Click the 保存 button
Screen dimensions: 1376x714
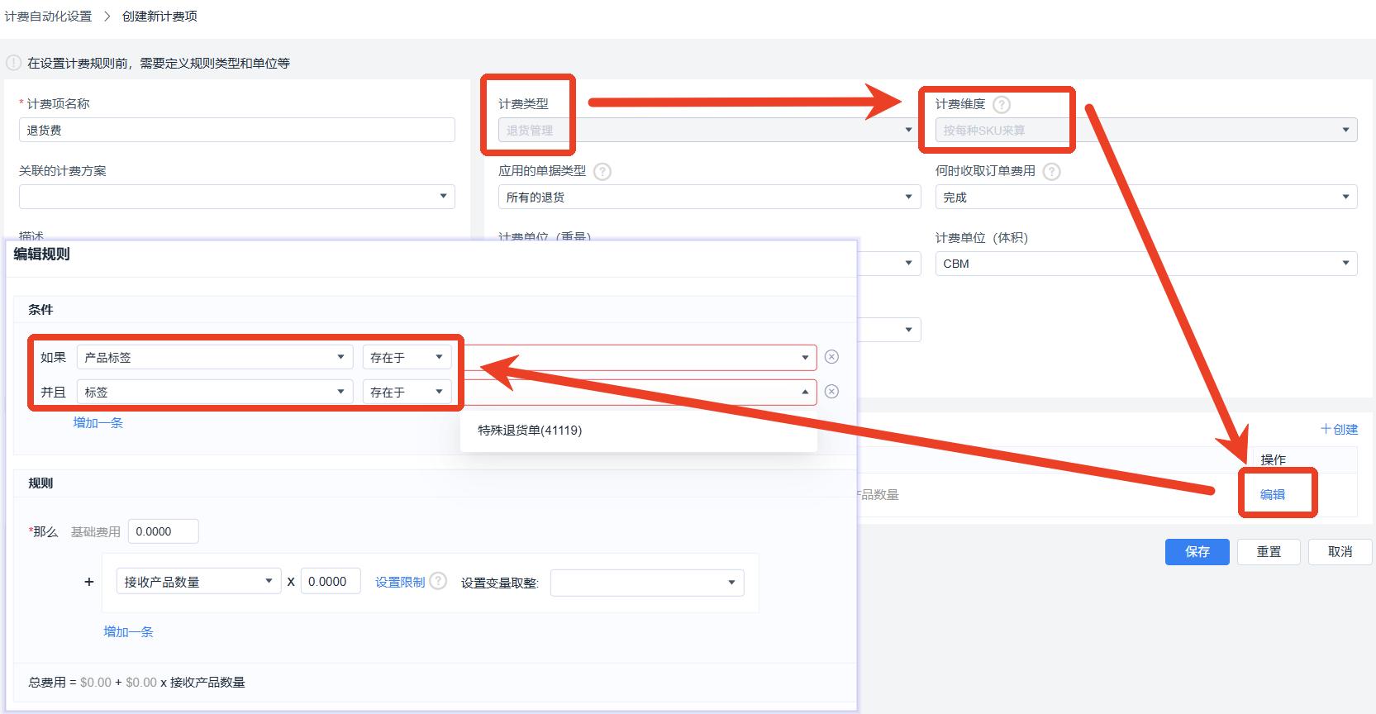1197,551
